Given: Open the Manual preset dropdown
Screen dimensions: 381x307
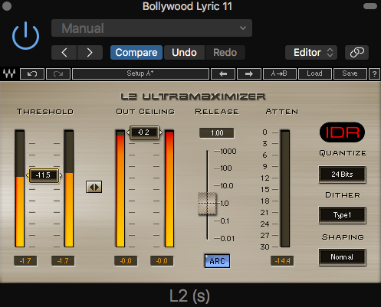Looking at the screenshot, I should coord(152,28).
